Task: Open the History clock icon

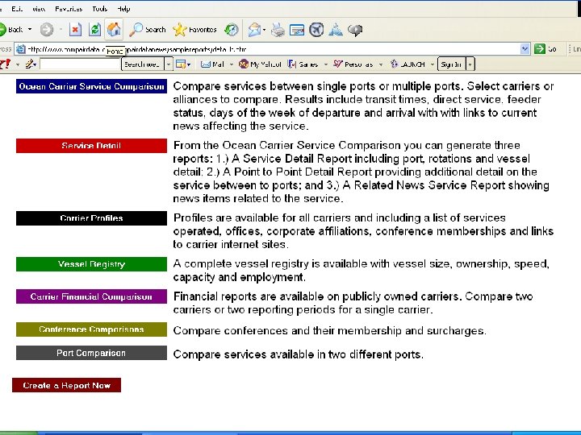Action: click(x=232, y=30)
